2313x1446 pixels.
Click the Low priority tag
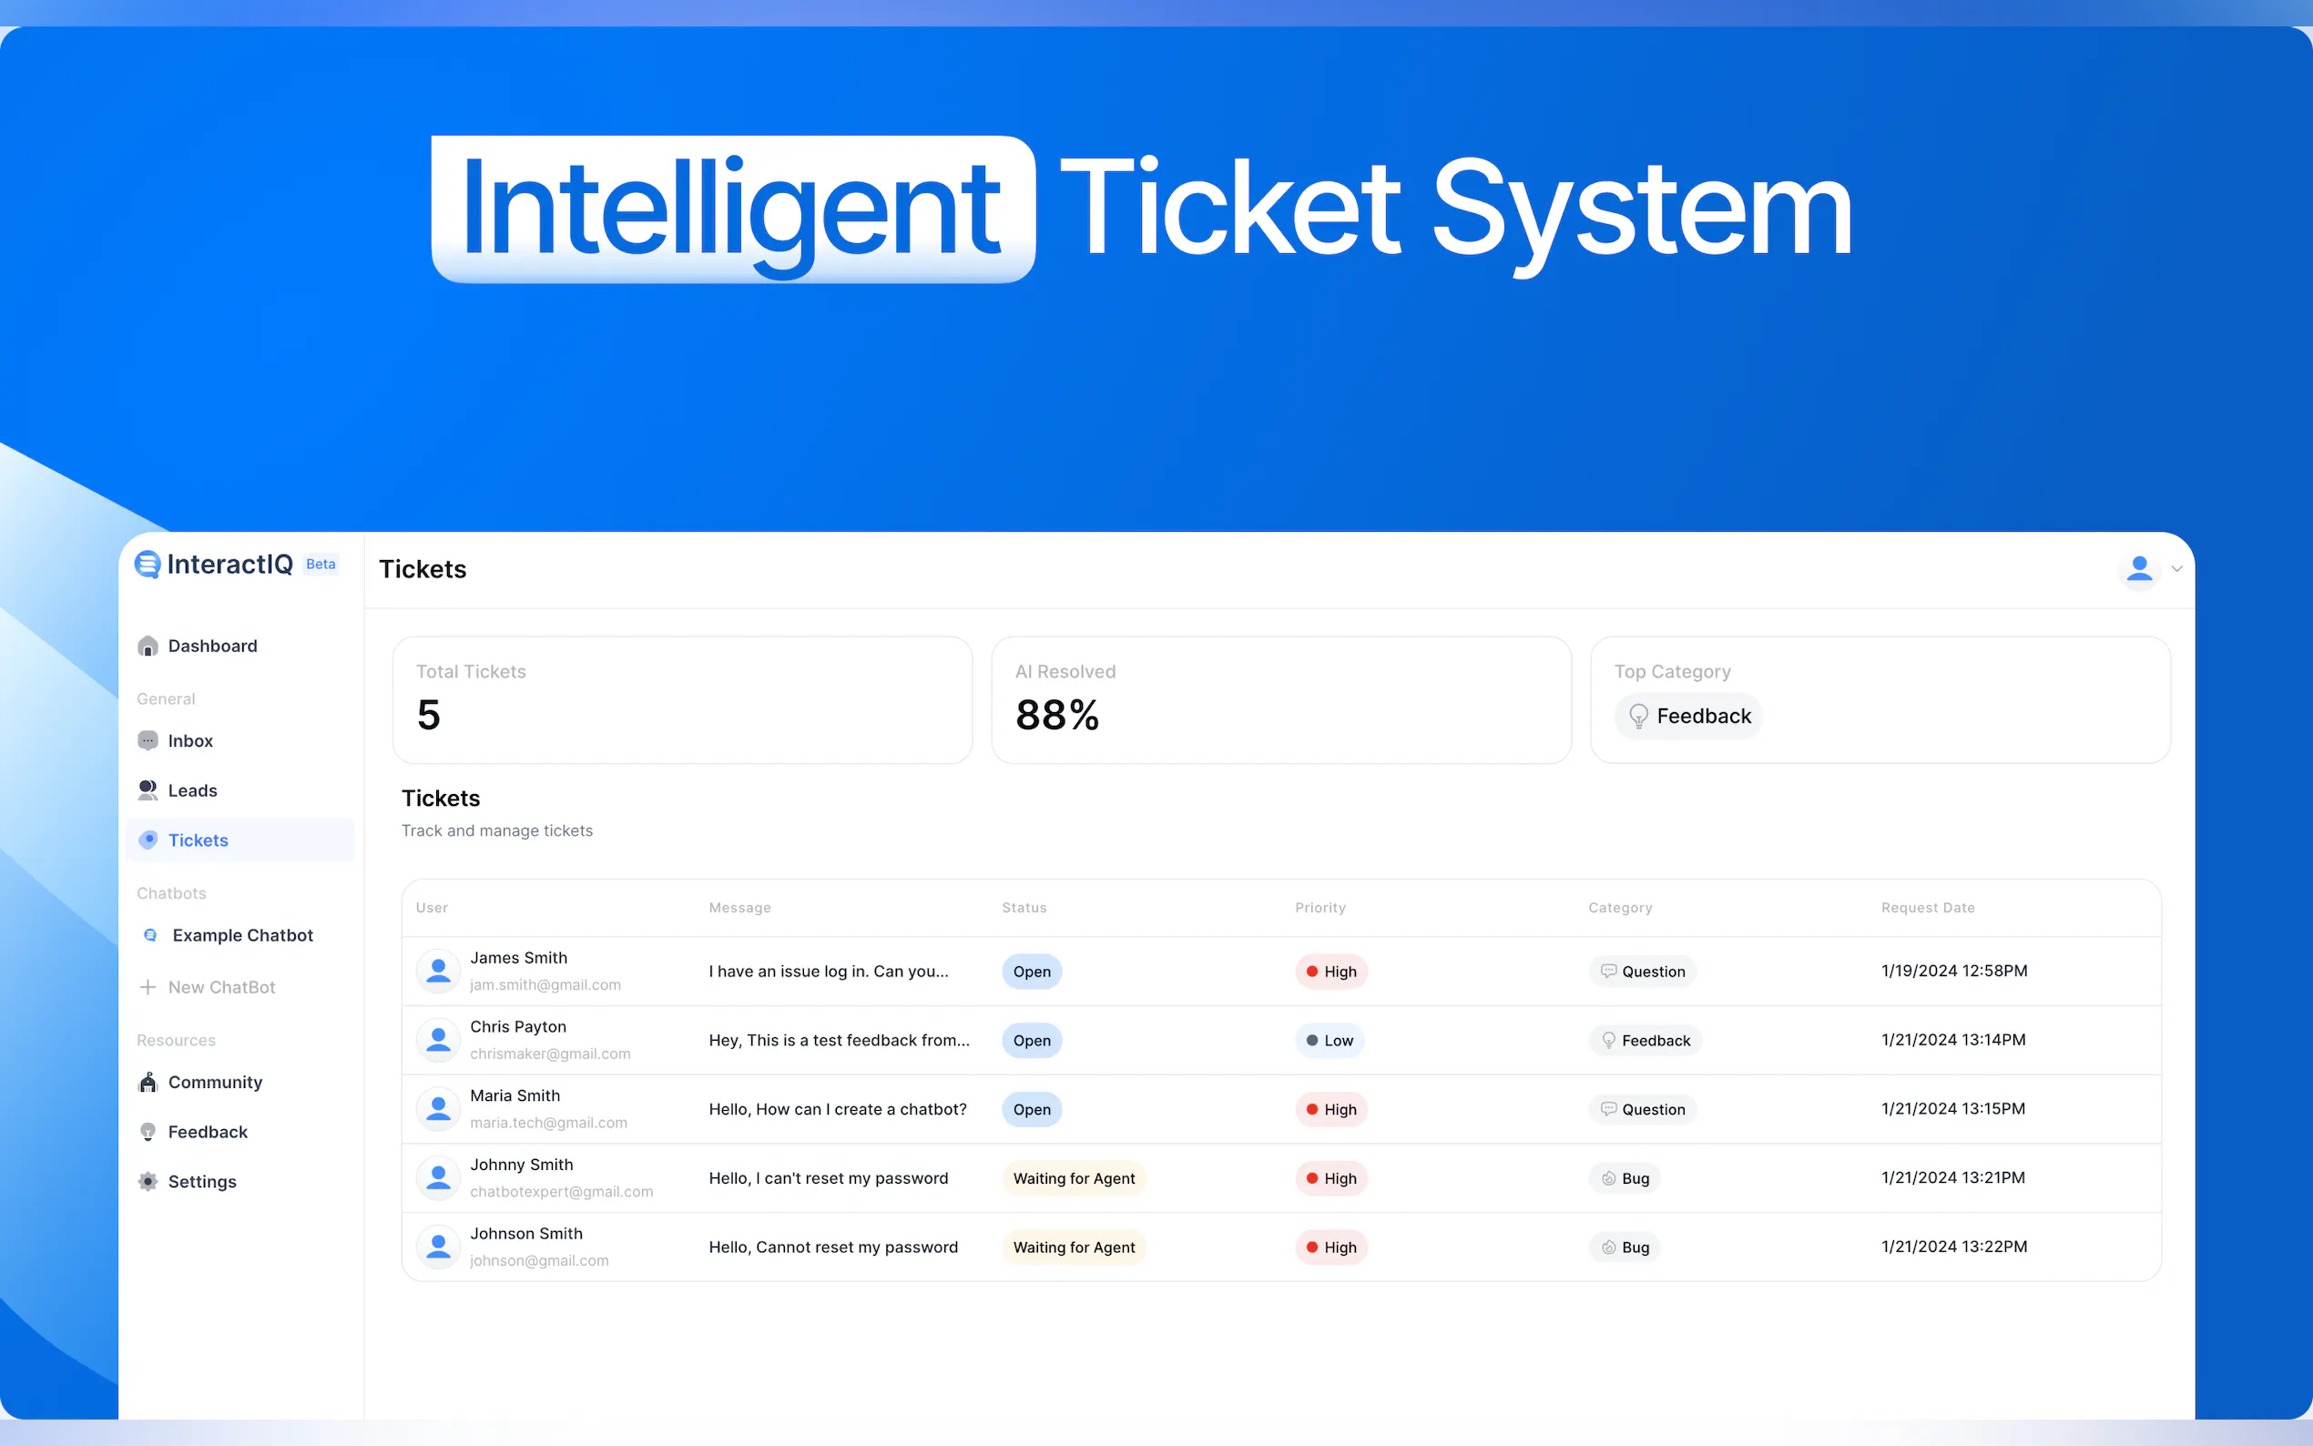[x=1330, y=1041]
